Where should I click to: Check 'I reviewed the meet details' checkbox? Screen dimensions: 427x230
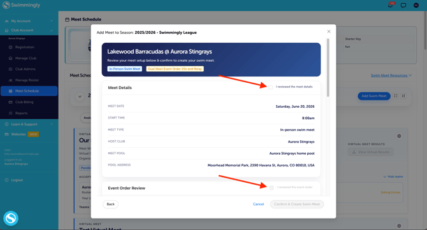[270, 87]
